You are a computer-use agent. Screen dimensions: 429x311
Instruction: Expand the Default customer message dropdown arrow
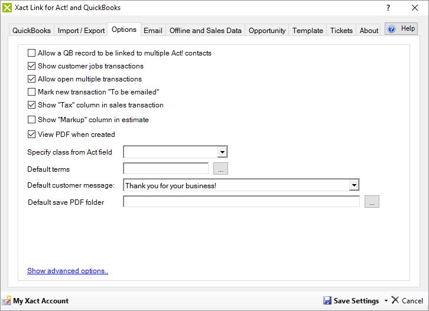pyautogui.click(x=354, y=185)
